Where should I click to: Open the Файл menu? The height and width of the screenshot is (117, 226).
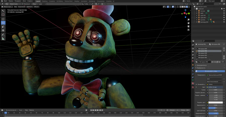[x=6, y=1]
